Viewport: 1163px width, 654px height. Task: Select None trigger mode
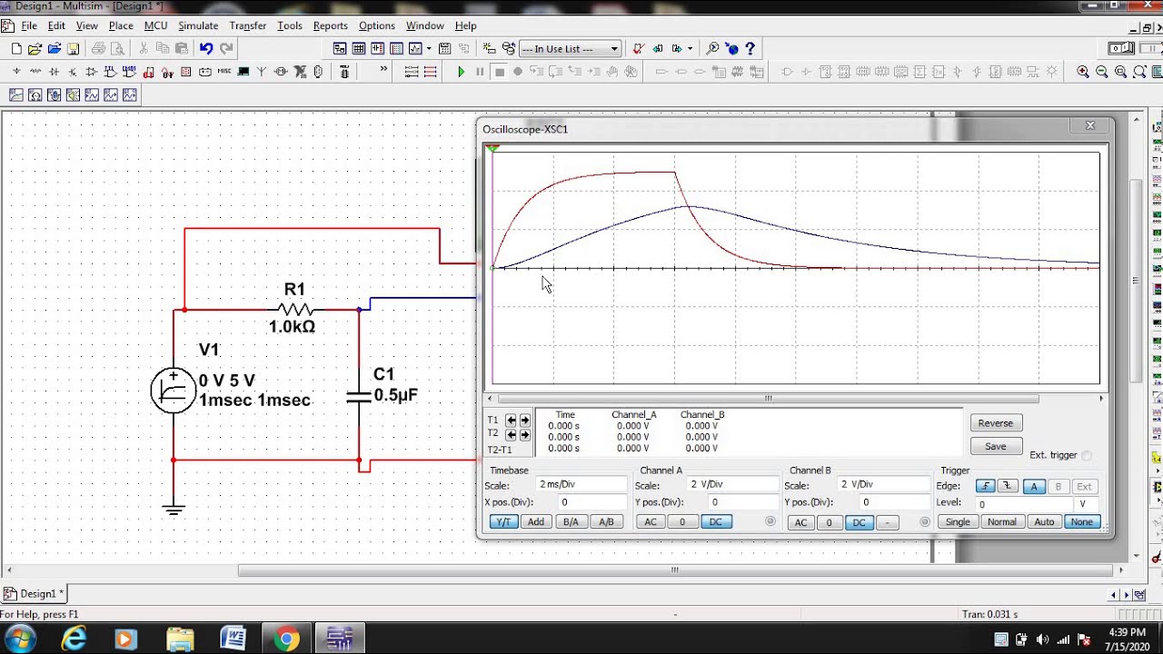1081,522
